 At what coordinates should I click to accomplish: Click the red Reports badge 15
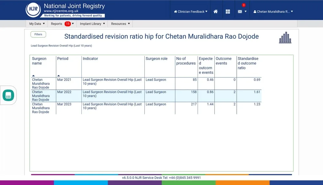(68, 24)
